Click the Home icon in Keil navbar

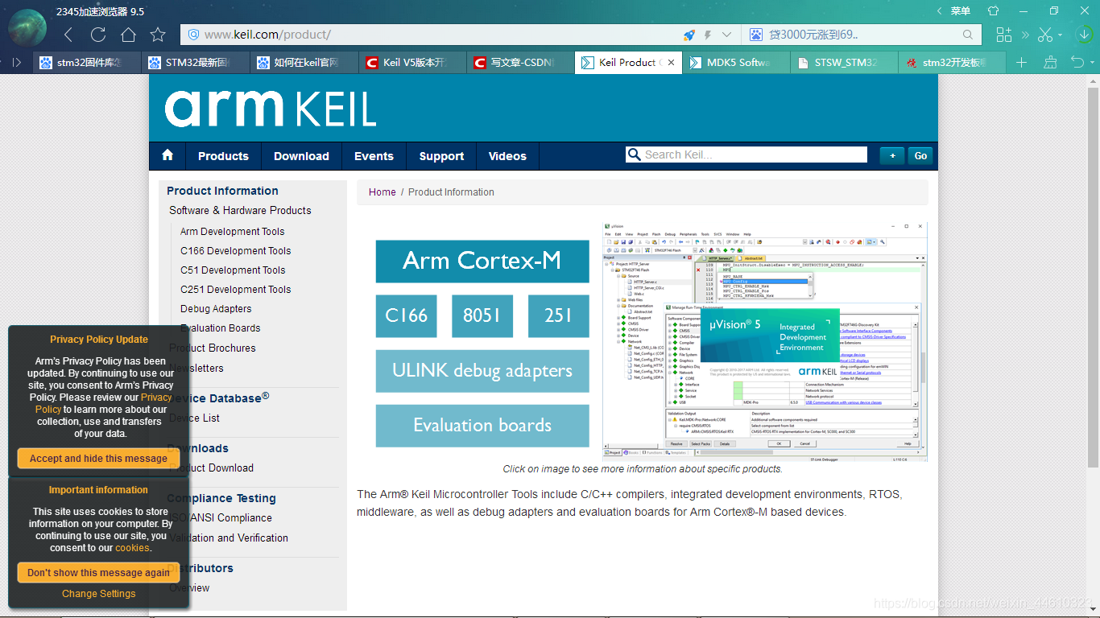coord(167,155)
